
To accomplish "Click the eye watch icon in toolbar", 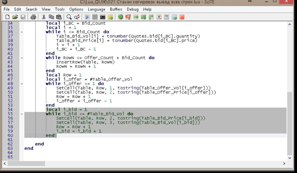I will (159, 17).
